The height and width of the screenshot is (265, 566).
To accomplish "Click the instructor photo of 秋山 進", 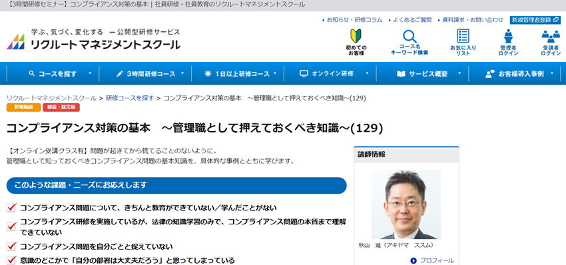I will [406, 204].
